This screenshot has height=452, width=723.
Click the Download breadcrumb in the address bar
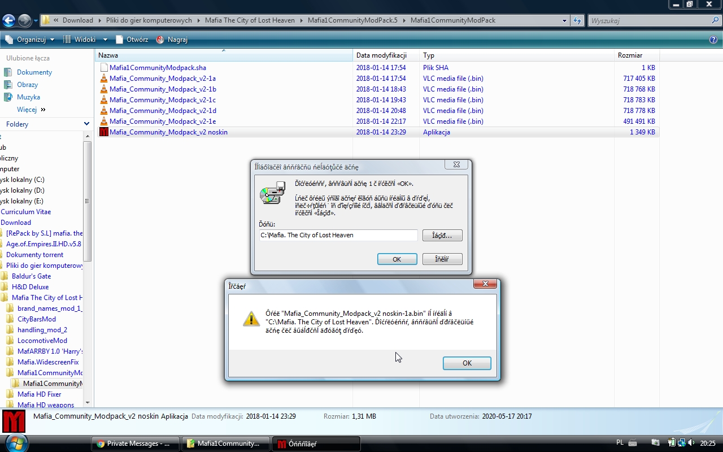77,20
